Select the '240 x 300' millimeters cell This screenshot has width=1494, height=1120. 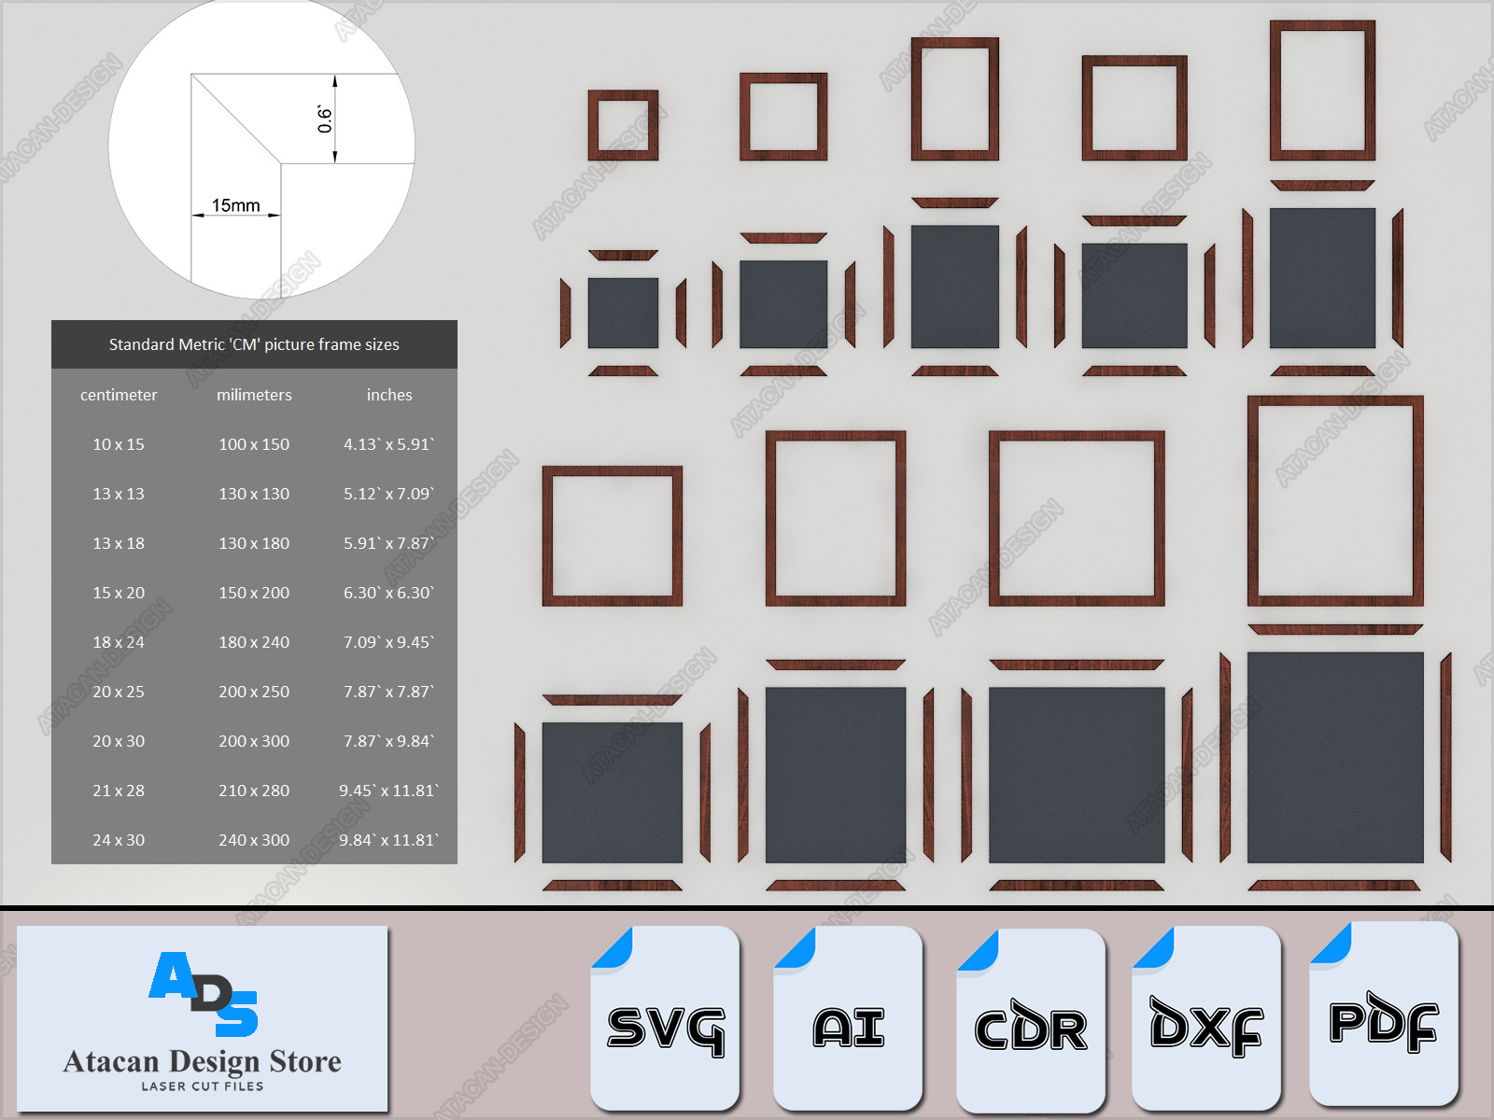click(254, 840)
